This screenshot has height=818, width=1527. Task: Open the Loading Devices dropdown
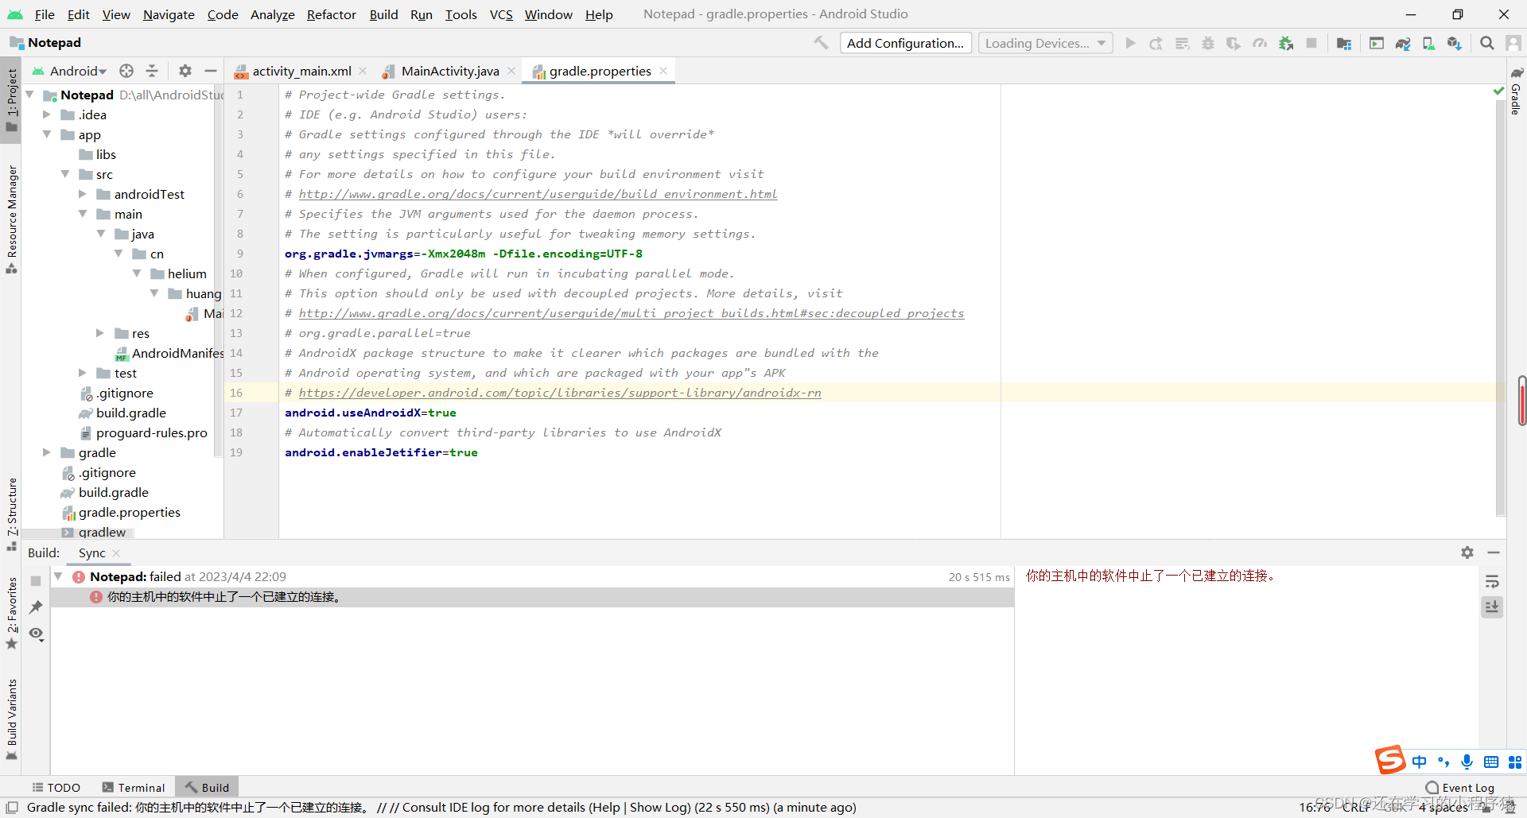tap(1045, 43)
